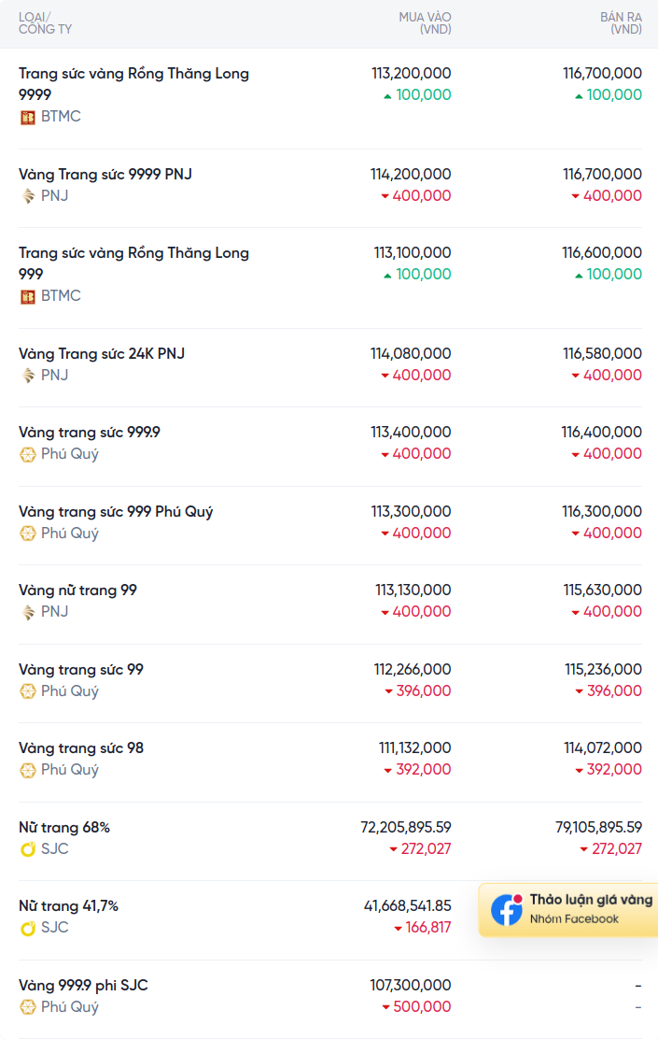The image size is (658, 1039).
Task: Click the BÁN RA (VND) column header
Action: (621, 23)
